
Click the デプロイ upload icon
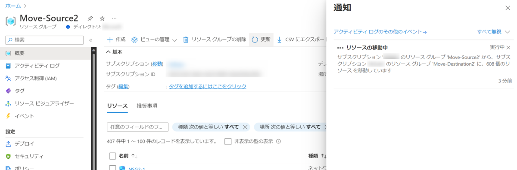[x=8, y=144]
